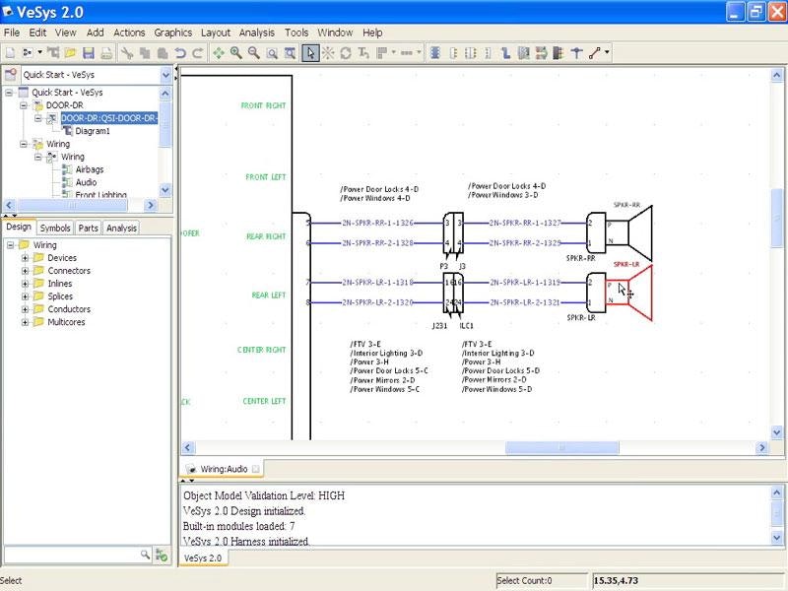Click the Print toolbar icon
788x591 pixels.
coord(106,53)
